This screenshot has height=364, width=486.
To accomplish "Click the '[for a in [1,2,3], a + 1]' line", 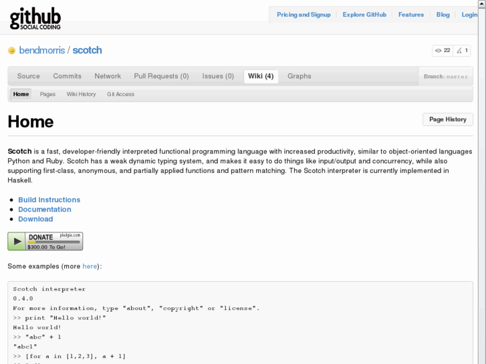I will click(70, 356).
